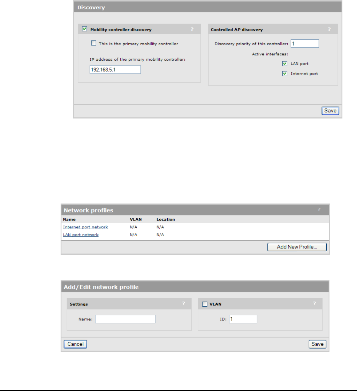The width and height of the screenshot is (357, 391).
Task: Click the Active interfaces label
Action: (270, 54)
